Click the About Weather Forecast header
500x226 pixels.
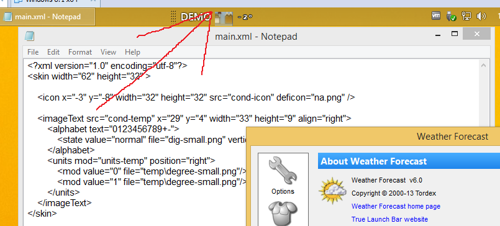(x=374, y=161)
